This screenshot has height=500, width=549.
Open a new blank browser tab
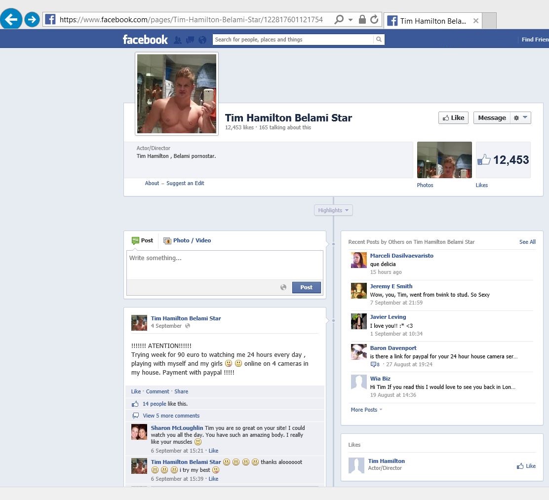point(489,21)
